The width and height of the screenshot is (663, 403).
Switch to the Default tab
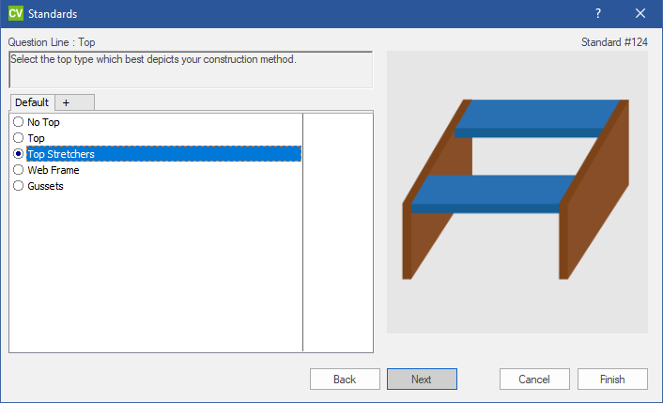point(32,102)
